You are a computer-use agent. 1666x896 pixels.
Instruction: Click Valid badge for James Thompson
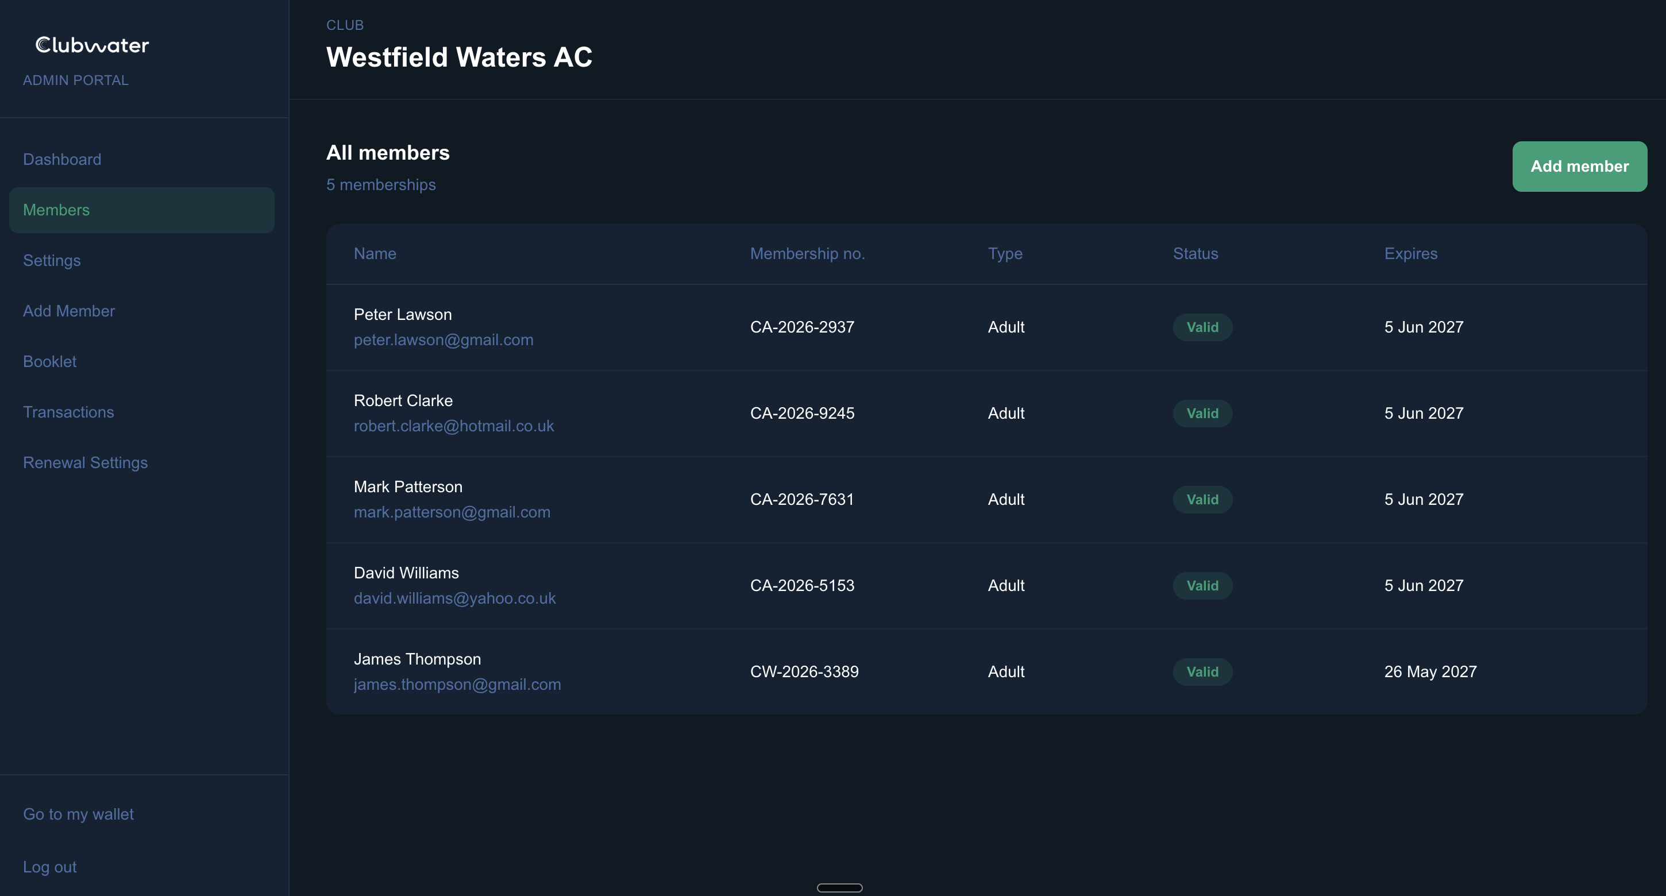1202,671
